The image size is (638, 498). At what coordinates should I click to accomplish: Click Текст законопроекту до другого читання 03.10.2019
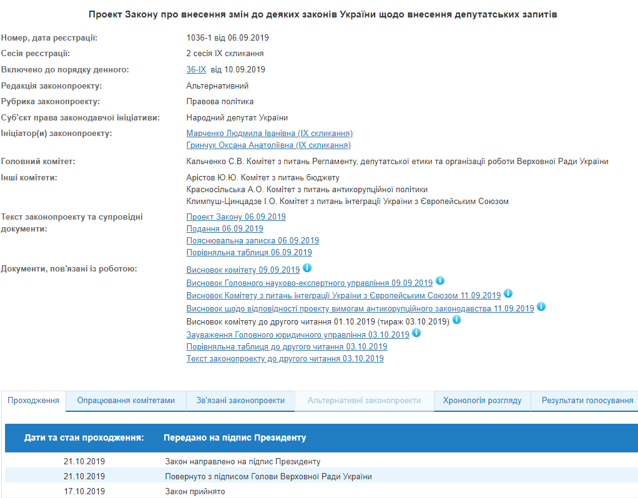[x=285, y=358]
